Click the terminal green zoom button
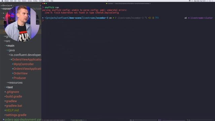The width and height of the screenshot is (215, 121). coord(46,4)
